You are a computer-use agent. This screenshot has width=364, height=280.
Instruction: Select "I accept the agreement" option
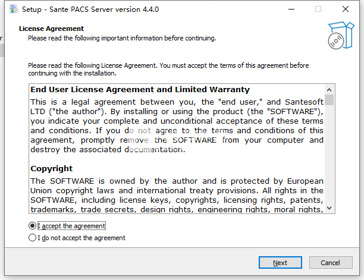pos(32,226)
